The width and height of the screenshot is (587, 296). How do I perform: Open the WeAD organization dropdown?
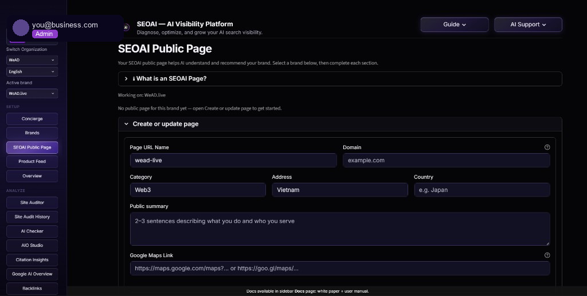click(x=32, y=60)
